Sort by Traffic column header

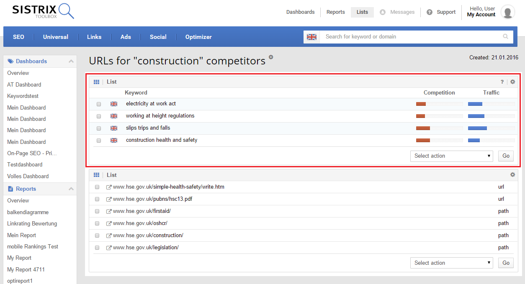(x=491, y=93)
